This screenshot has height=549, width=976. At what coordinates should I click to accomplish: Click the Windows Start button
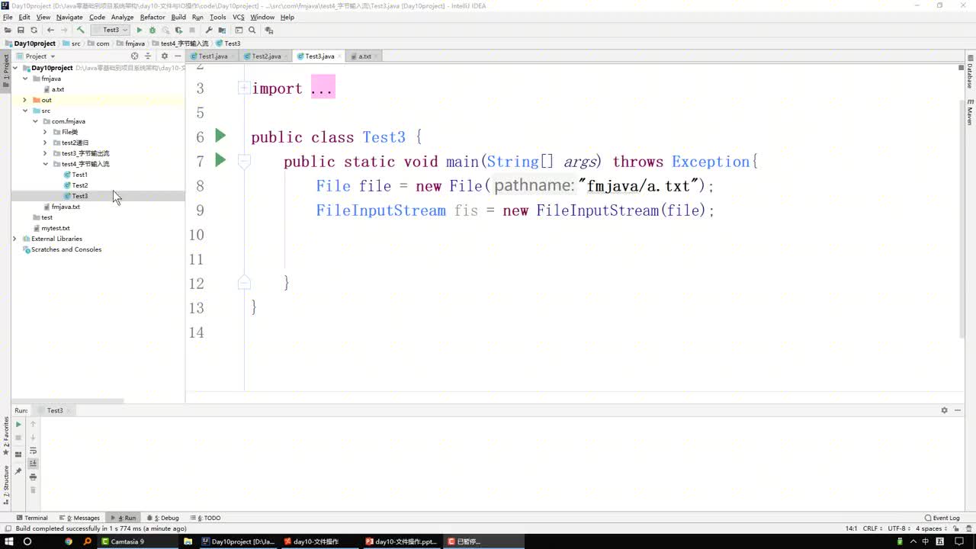tap(8, 541)
